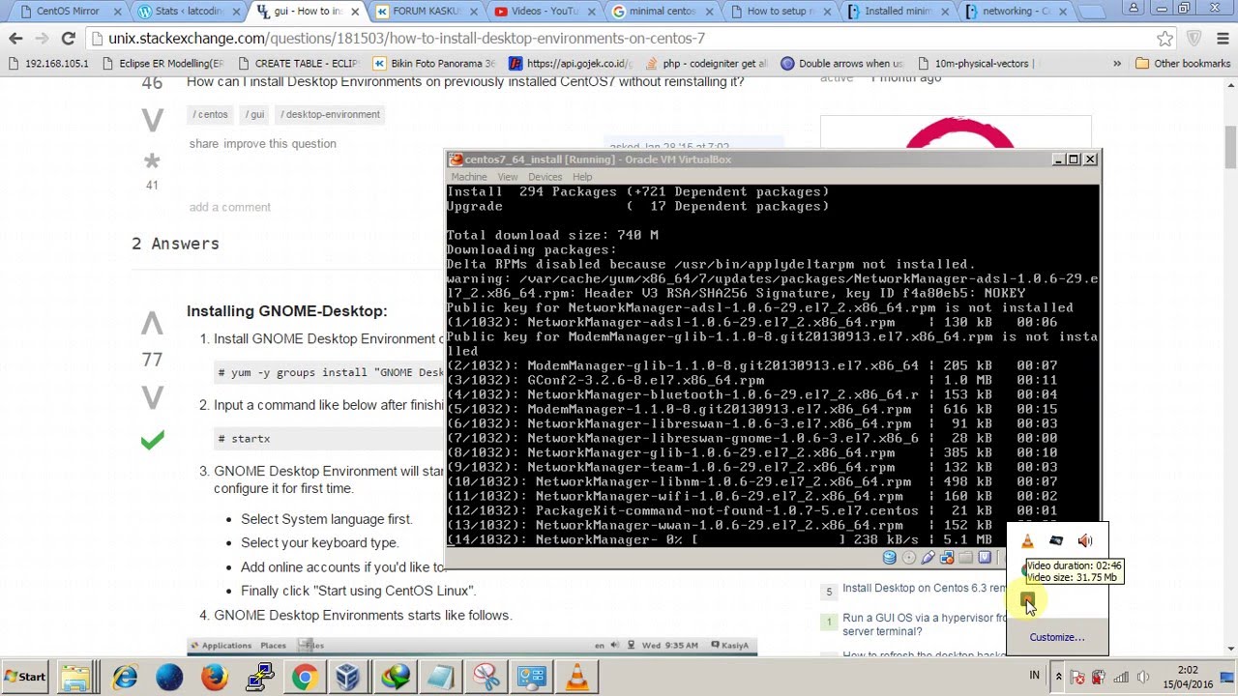The height and width of the screenshot is (696, 1238).
Task: Open the CREATE TABLE - ECLIP bookmark
Action: tap(297, 64)
